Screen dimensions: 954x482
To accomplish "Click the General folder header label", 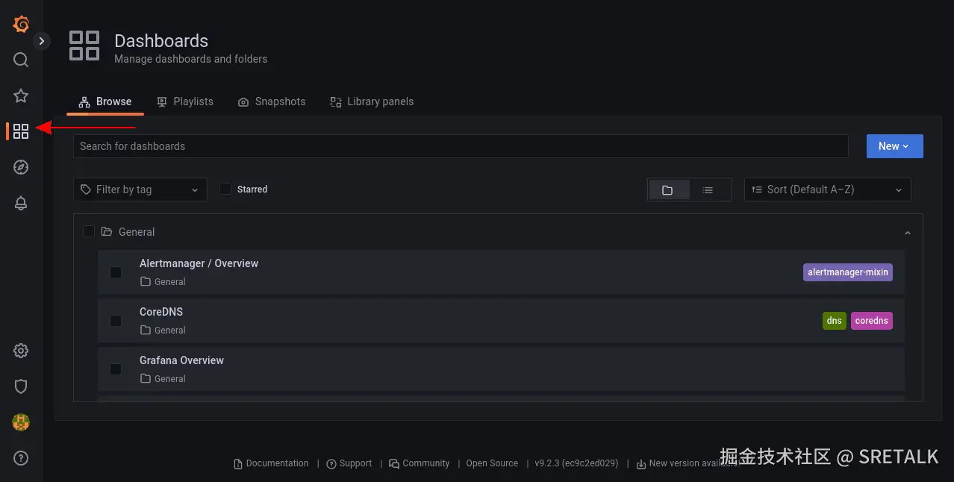I will click(137, 232).
